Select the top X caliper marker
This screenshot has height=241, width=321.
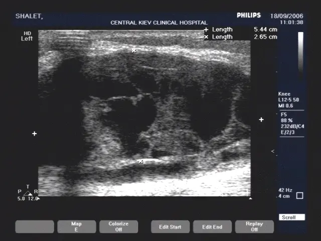[134, 51]
